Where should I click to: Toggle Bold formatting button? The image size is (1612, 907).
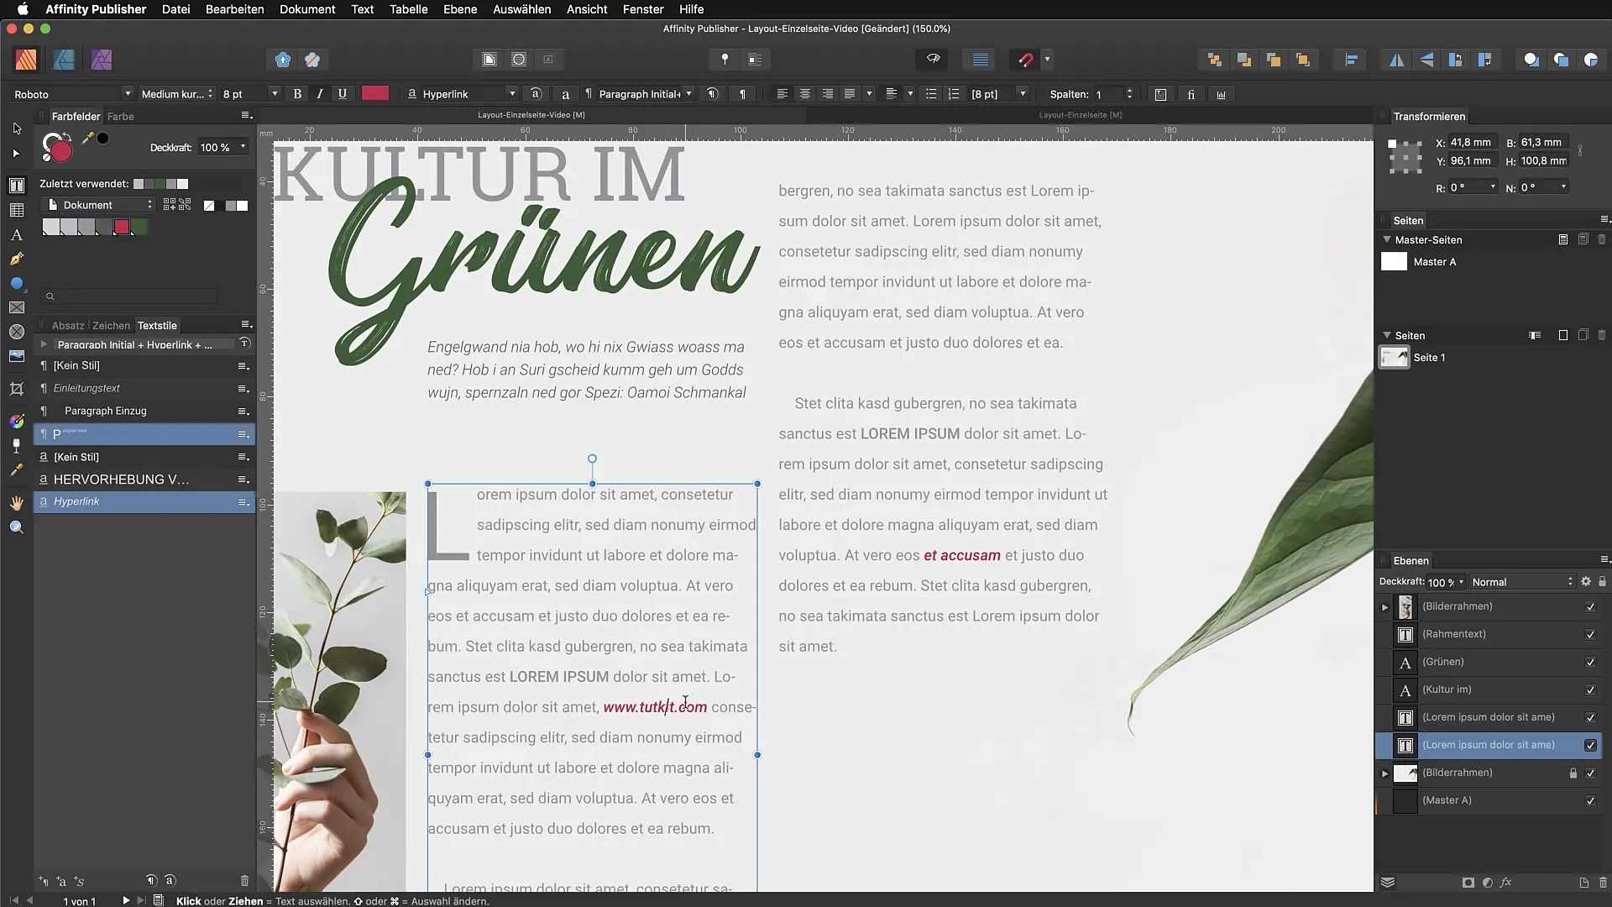tap(297, 94)
